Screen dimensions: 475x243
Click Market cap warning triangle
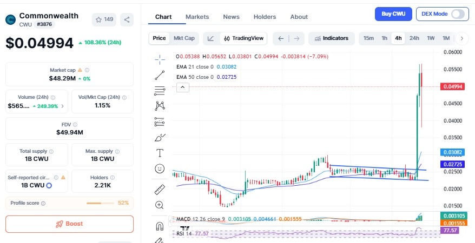tap(80, 70)
